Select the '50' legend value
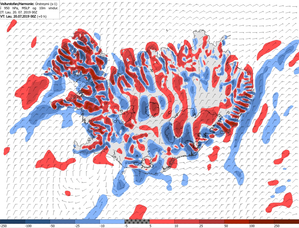 point(226,226)
